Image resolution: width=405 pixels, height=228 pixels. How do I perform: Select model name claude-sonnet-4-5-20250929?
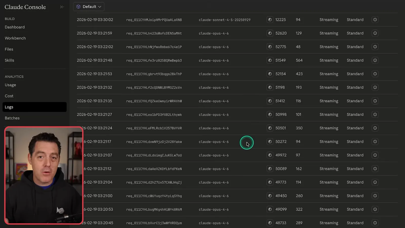(x=225, y=20)
